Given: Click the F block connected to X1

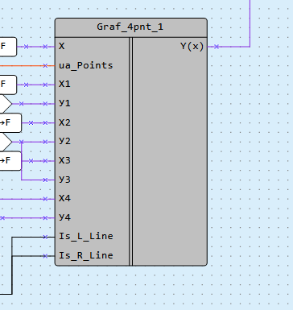Looking at the screenshot, I should 8,85.
